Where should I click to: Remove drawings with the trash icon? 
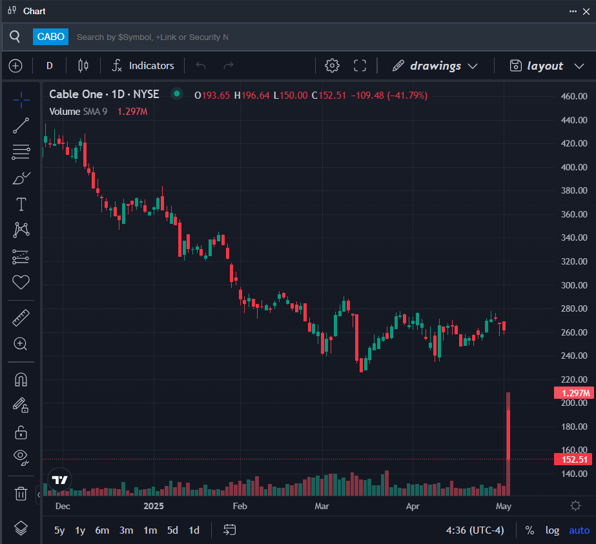[21, 494]
